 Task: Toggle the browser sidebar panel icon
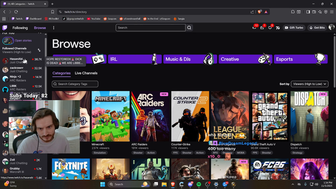click(308, 12)
